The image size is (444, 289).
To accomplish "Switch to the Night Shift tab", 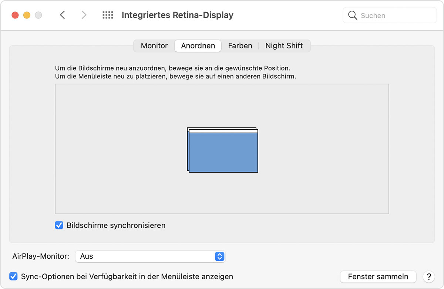I will click(284, 45).
